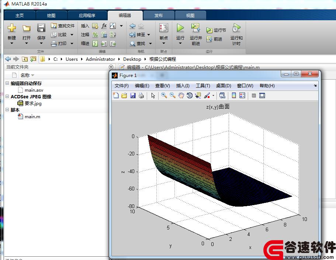Collapse the 脚本 group
This screenshot has height=260, width=336.
(x=7, y=110)
